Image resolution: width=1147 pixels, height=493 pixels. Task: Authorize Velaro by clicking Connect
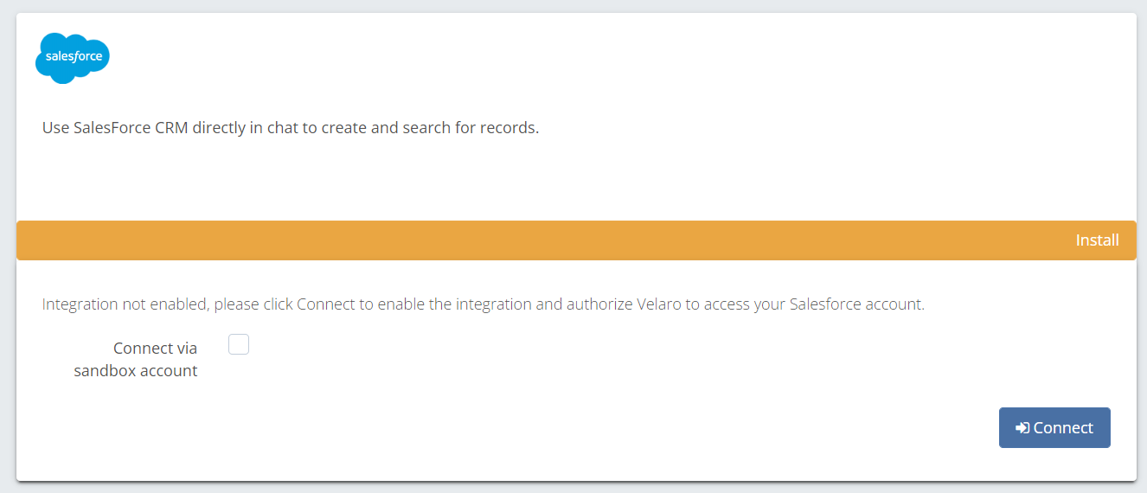[1054, 428]
